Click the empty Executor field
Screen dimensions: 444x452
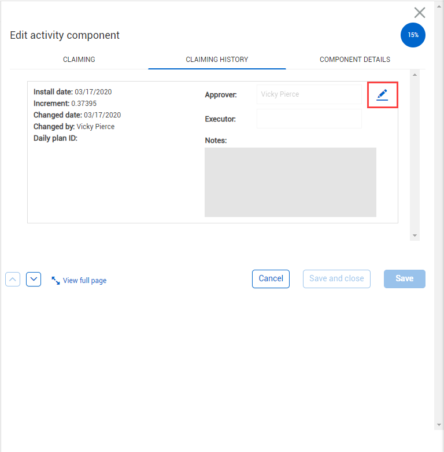click(309, 119)
